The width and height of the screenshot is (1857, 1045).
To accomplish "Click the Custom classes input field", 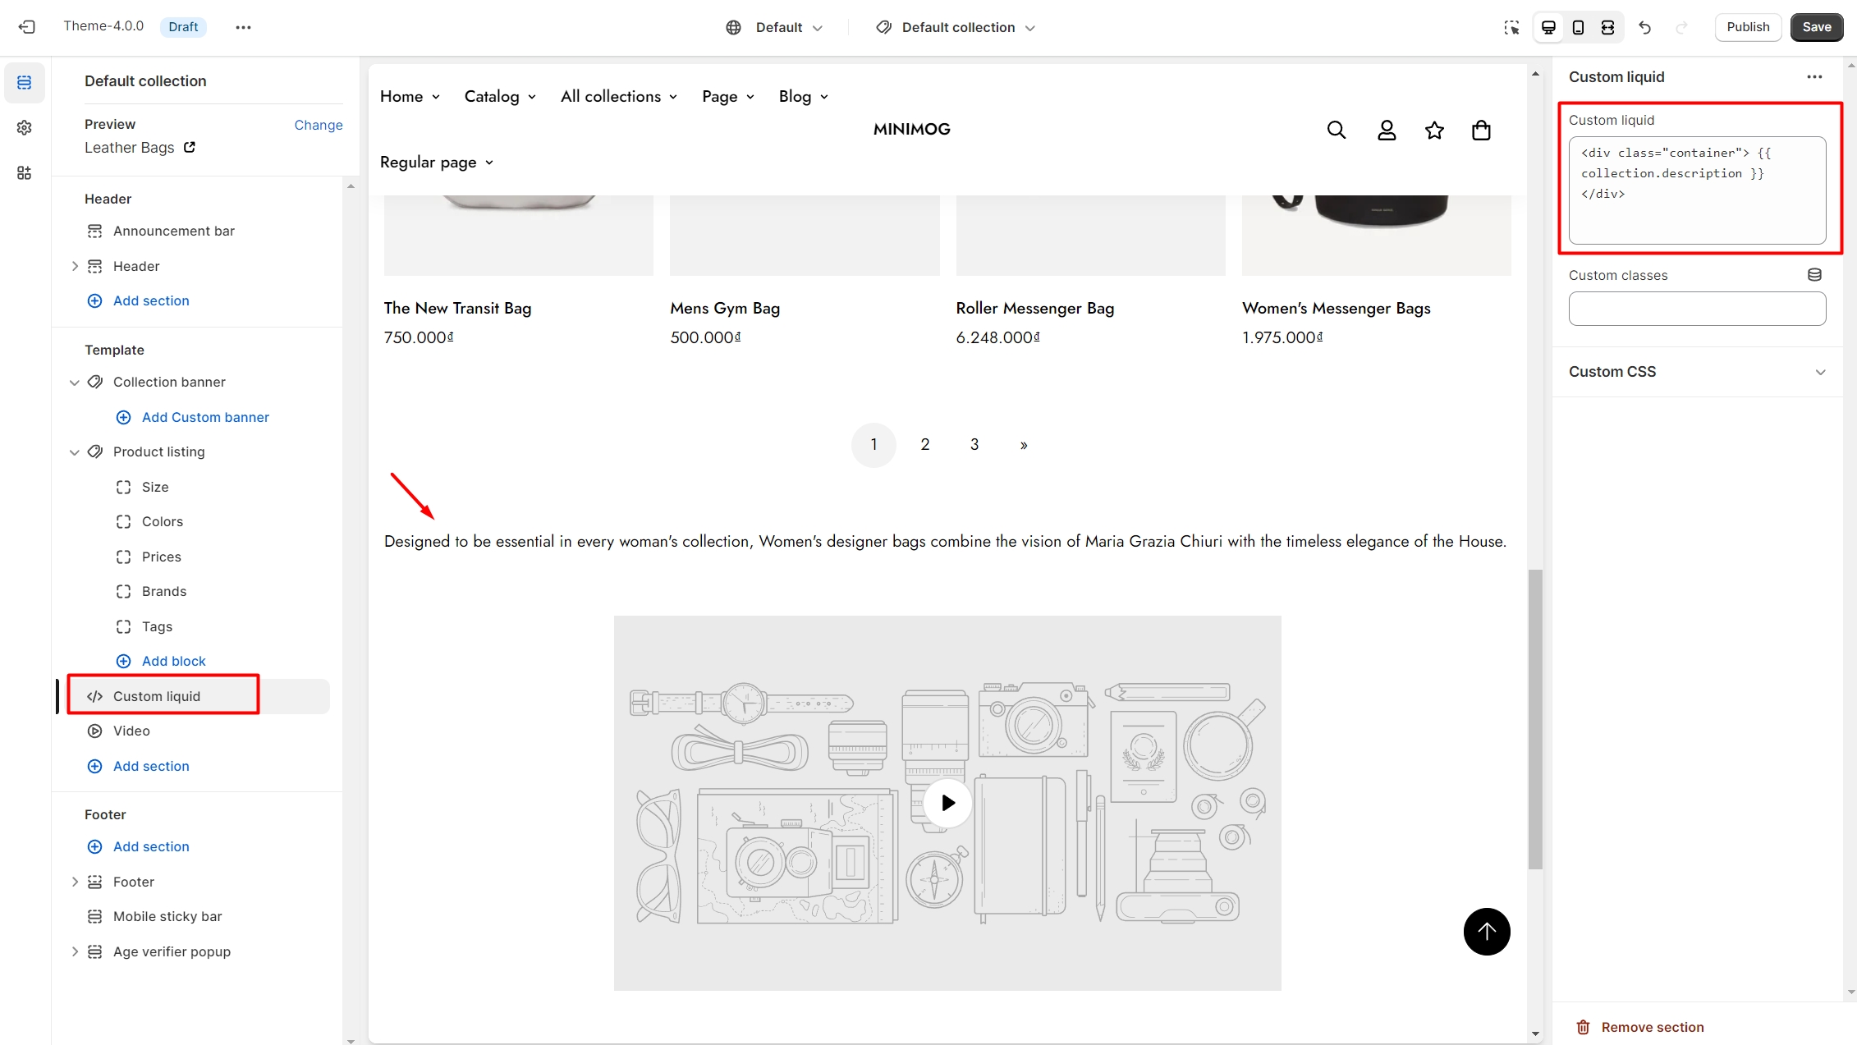I will [x=1696, y=309].
